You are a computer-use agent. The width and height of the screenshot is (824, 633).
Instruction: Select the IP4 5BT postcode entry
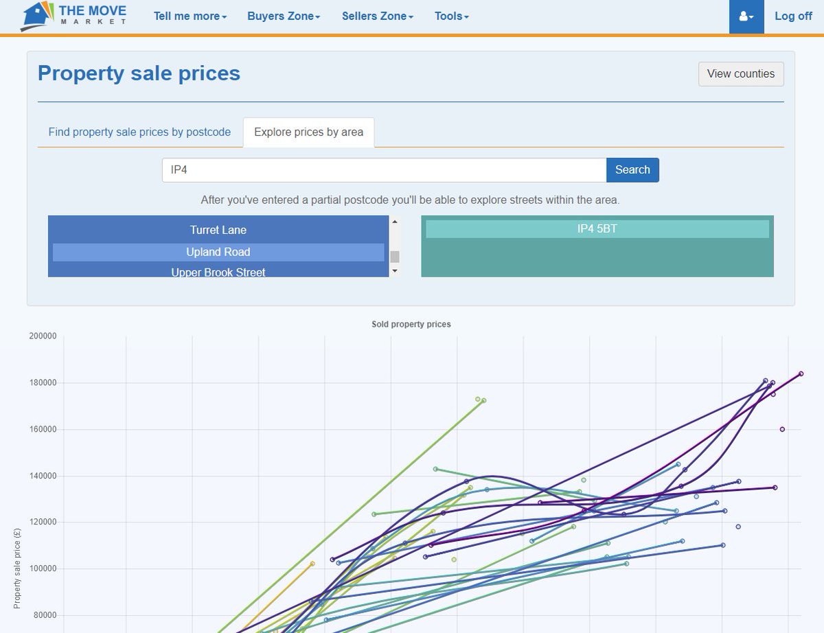(x=597, y=229)
